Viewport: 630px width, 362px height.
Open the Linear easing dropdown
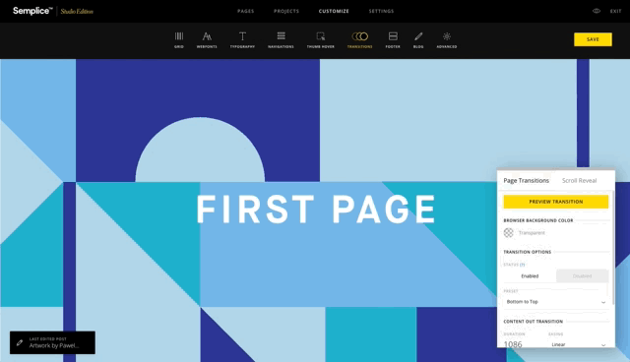click(x=578, y=344)
